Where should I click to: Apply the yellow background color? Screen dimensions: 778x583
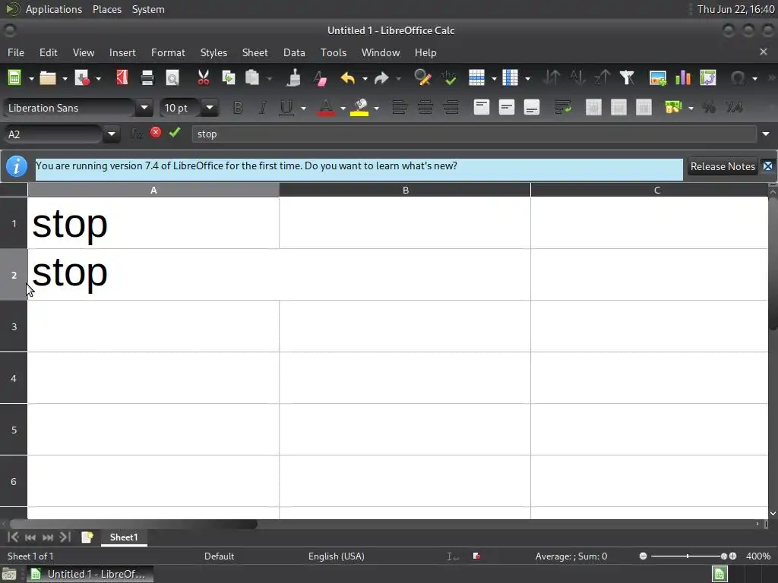(x=359, y=108)
